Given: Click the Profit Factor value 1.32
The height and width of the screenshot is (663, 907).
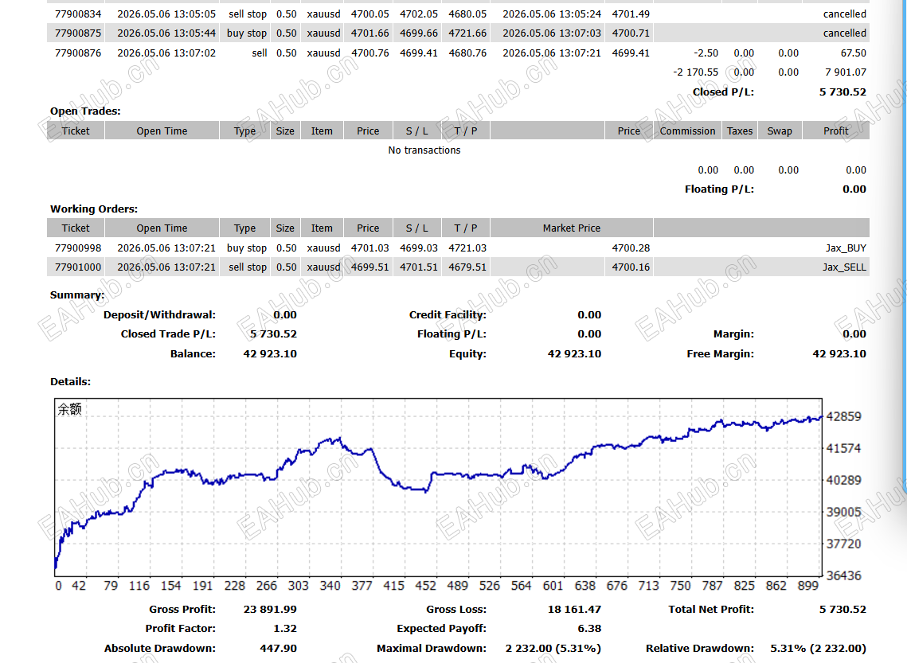Looking at the screenshot, I should coord(284,628).
